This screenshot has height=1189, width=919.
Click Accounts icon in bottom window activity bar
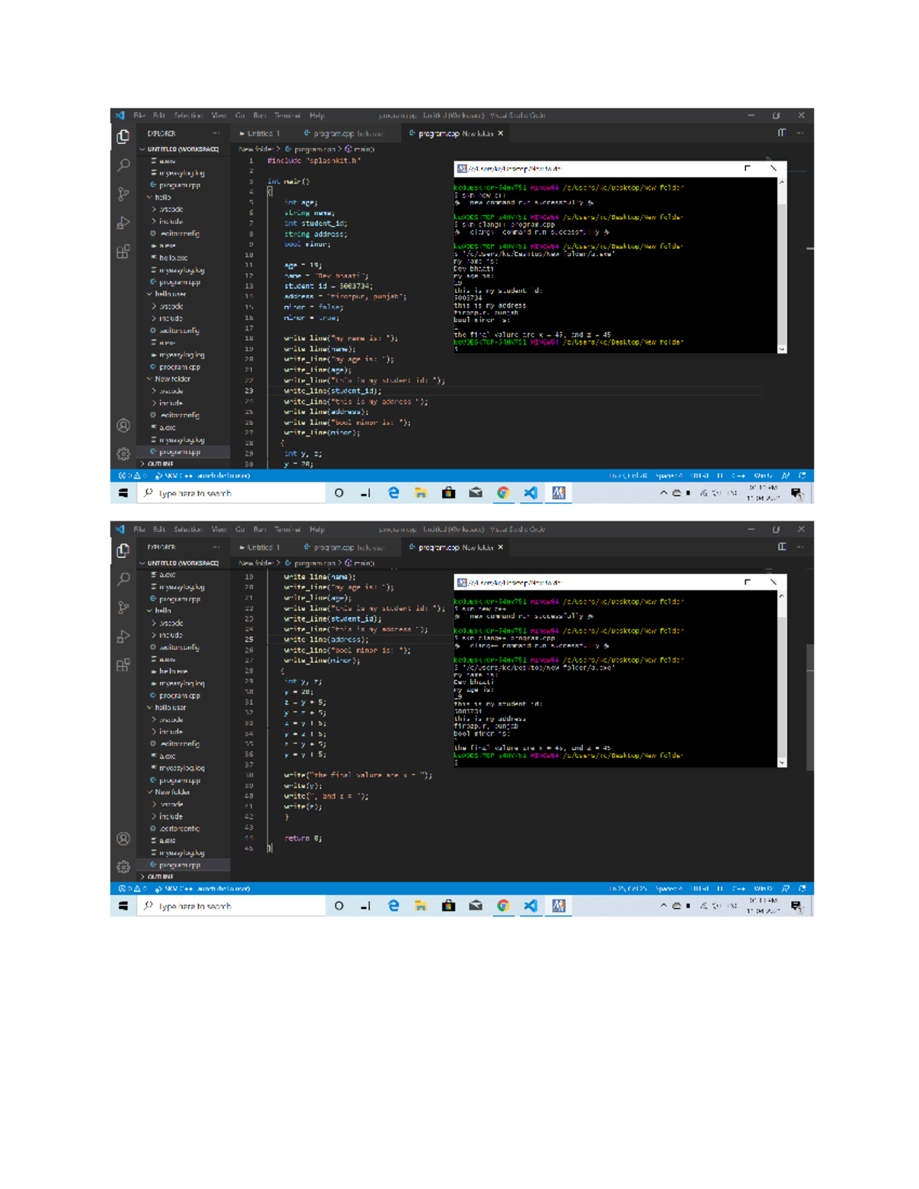click(x=123, y=838)
